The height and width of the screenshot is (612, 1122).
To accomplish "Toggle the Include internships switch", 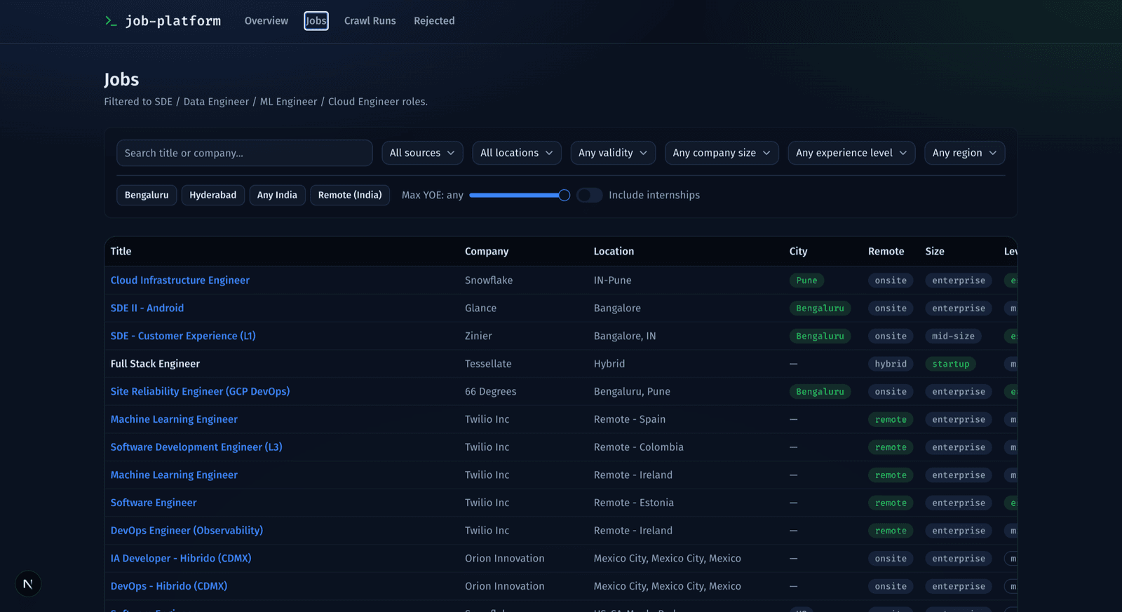I will click(589, 195).
